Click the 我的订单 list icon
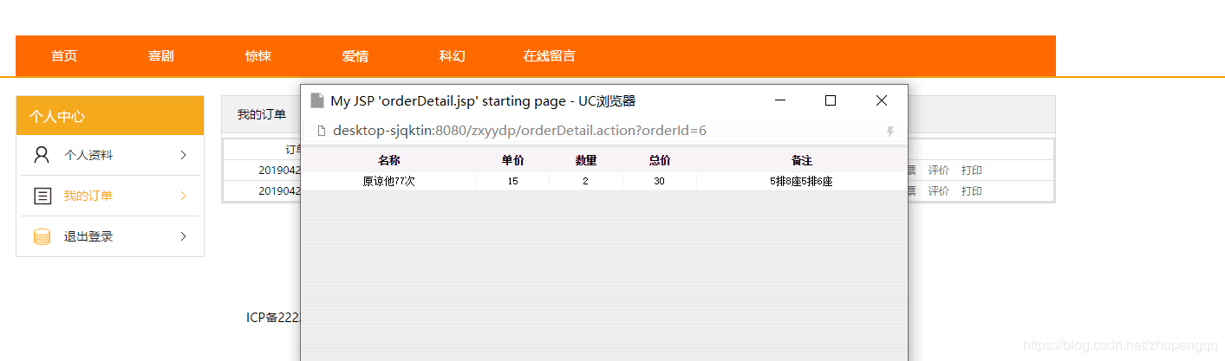1225x361 pixels. tap(42, 197)
